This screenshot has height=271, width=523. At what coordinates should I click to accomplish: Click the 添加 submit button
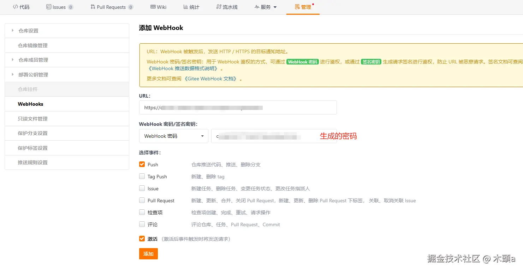pos(148,254)
